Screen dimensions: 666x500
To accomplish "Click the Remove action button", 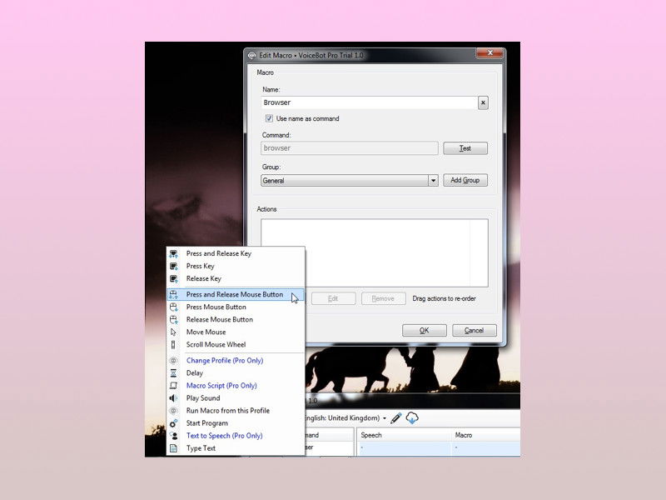I will tap(383, 298).
